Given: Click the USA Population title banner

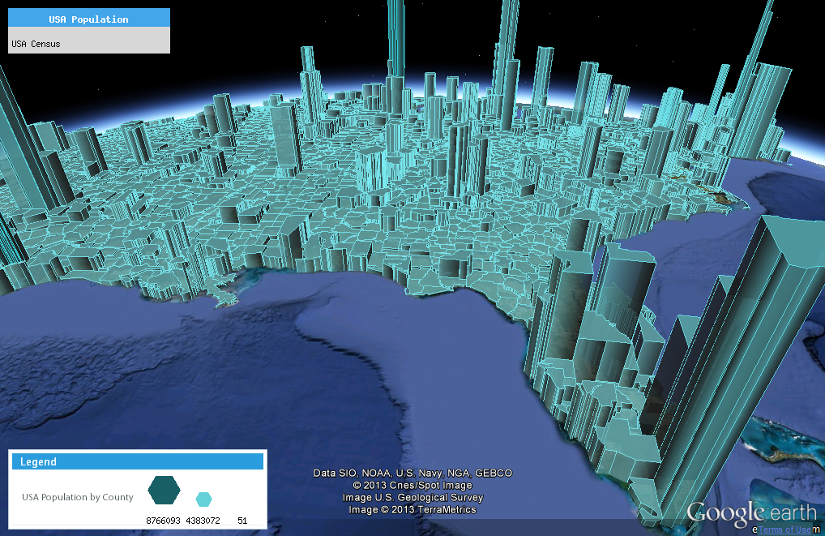Looking at the screenshot, I should click(x=89, y=19).
